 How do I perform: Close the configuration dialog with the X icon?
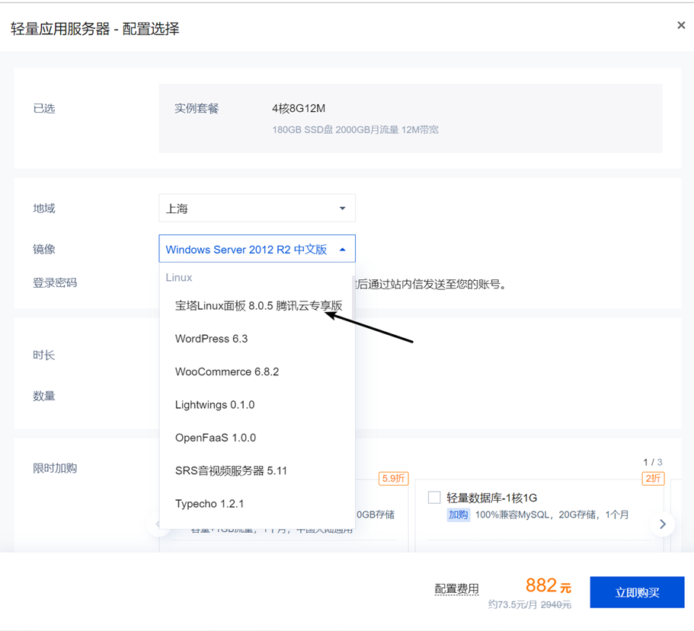[x=681, y=25]
